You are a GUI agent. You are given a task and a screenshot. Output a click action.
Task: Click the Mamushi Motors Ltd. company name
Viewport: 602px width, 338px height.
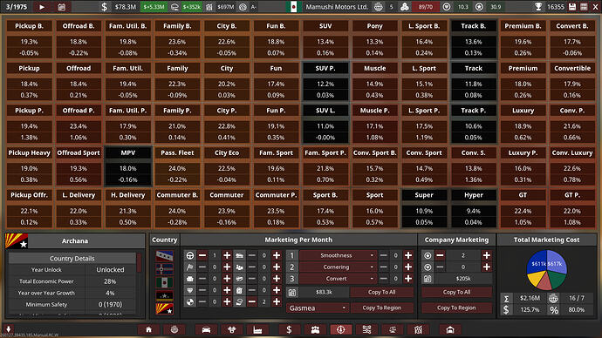[x=337, y=6]
